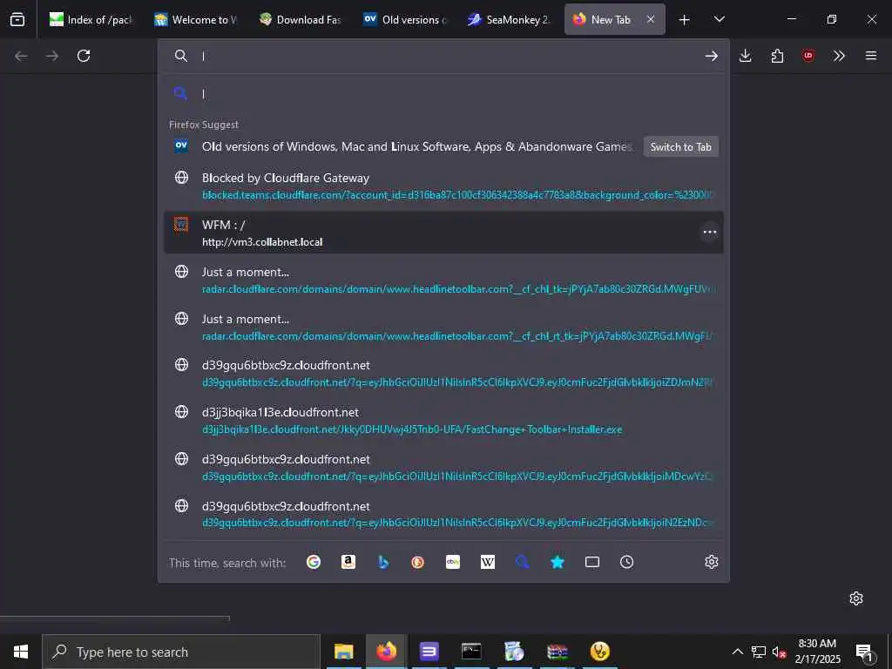
Task: Click the Type here to search box
Action: pyautogui.click(x=181, y=652)
